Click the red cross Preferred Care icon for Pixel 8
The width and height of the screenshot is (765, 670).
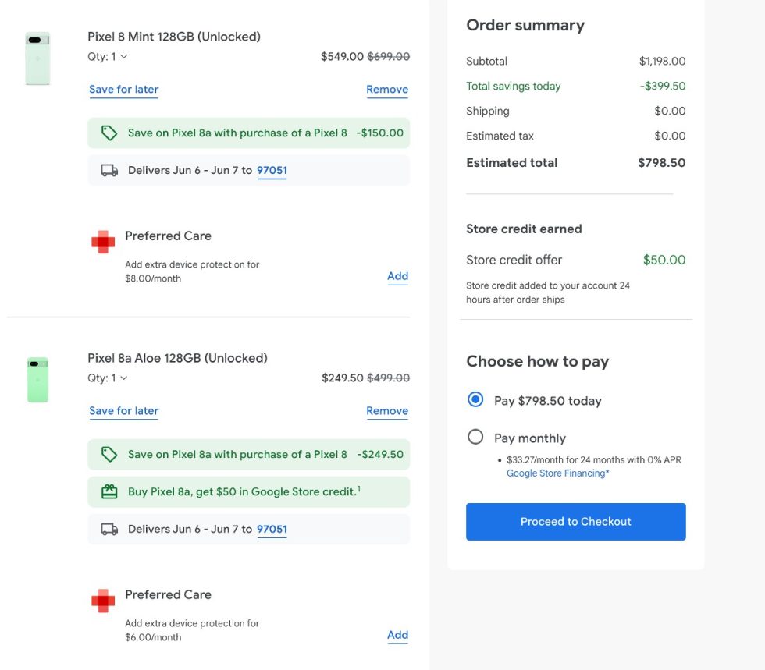[103, 242]
